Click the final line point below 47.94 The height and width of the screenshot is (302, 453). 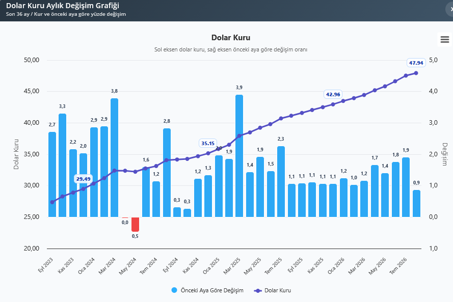point(416,73)
